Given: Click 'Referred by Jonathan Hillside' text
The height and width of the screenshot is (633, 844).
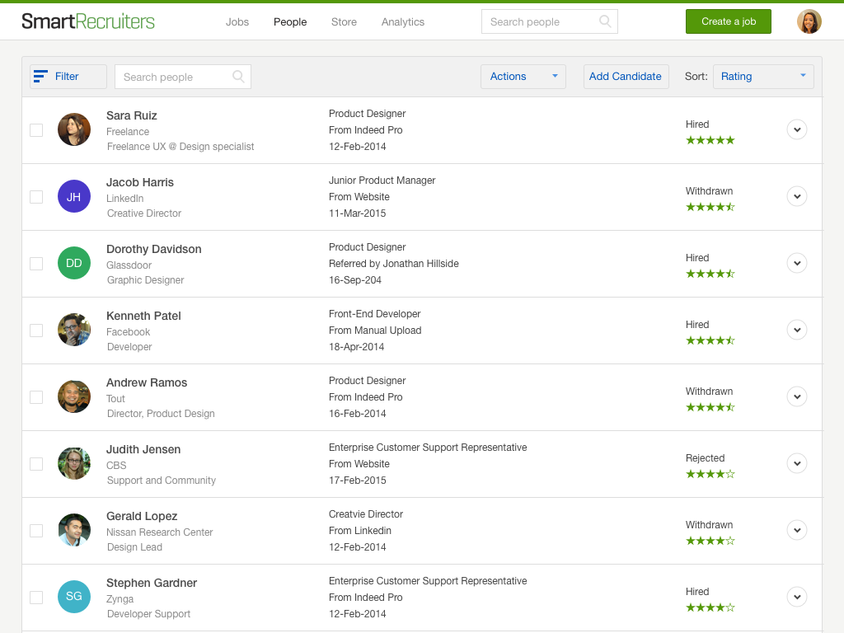Looking at the screenshot, I should pos(394,264).
